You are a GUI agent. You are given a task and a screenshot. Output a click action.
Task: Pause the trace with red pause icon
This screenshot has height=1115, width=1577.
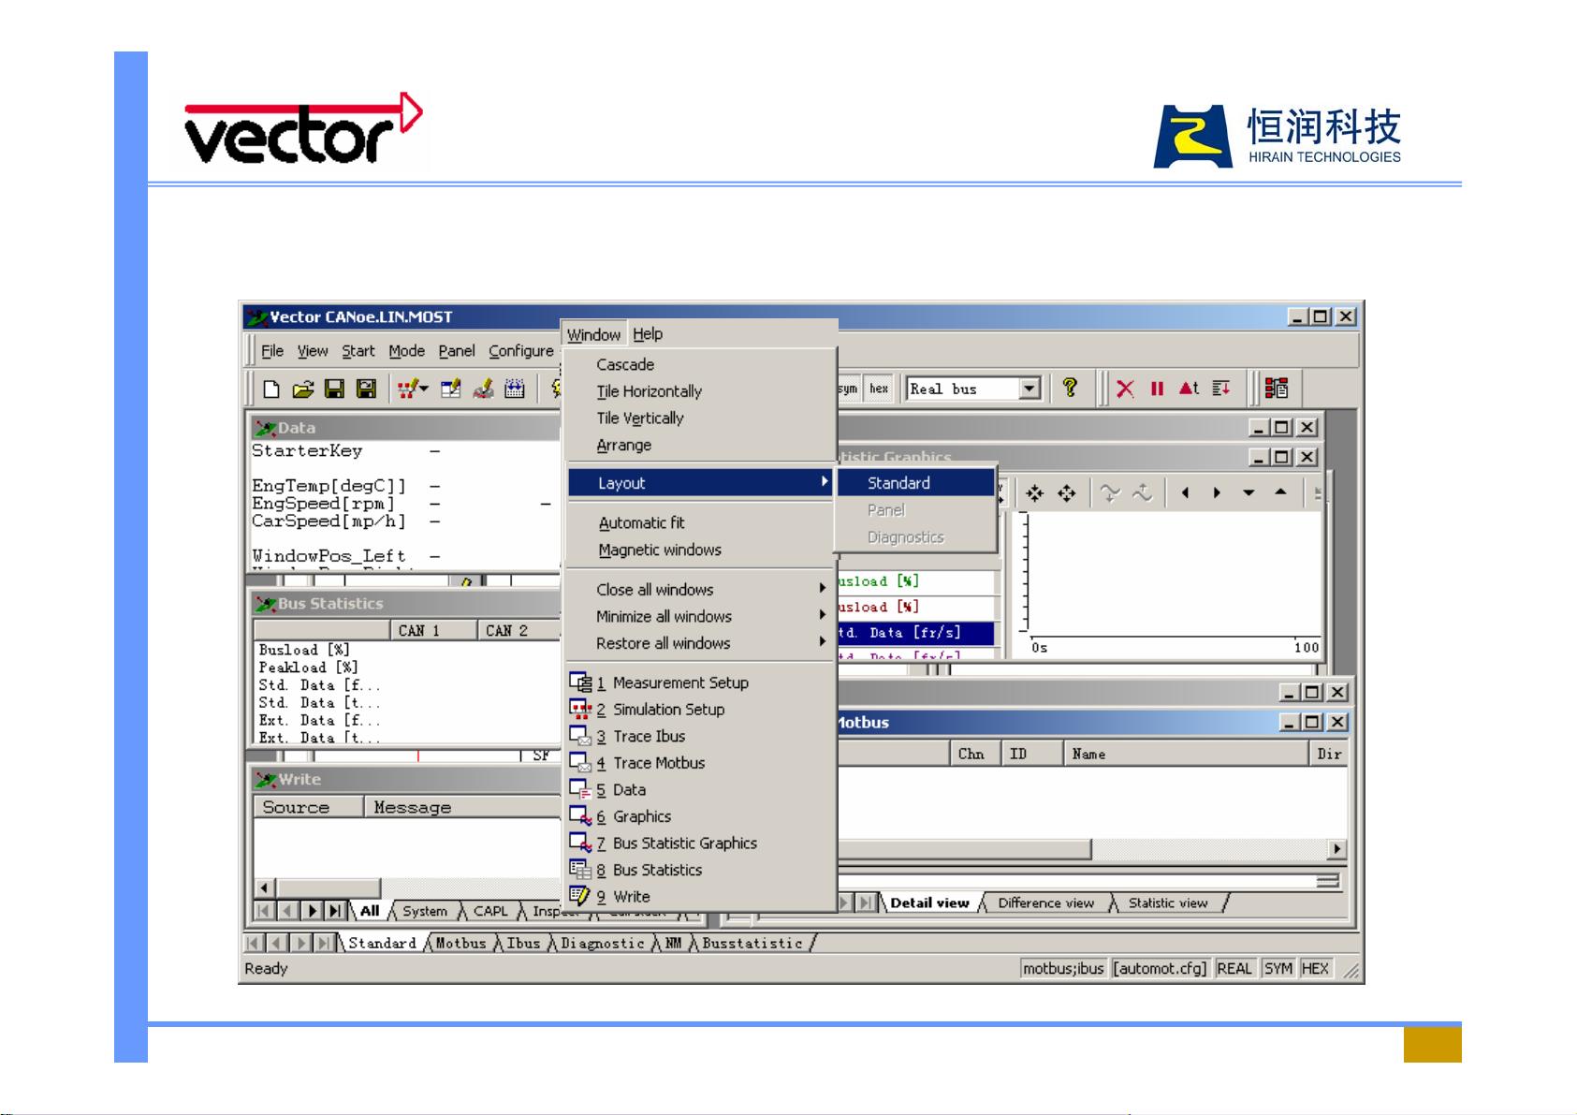(1157, 389)
